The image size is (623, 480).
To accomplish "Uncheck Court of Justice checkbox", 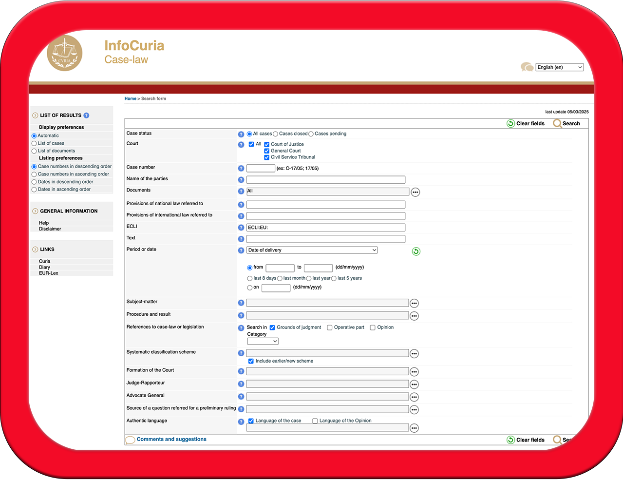I will point(266,145).
